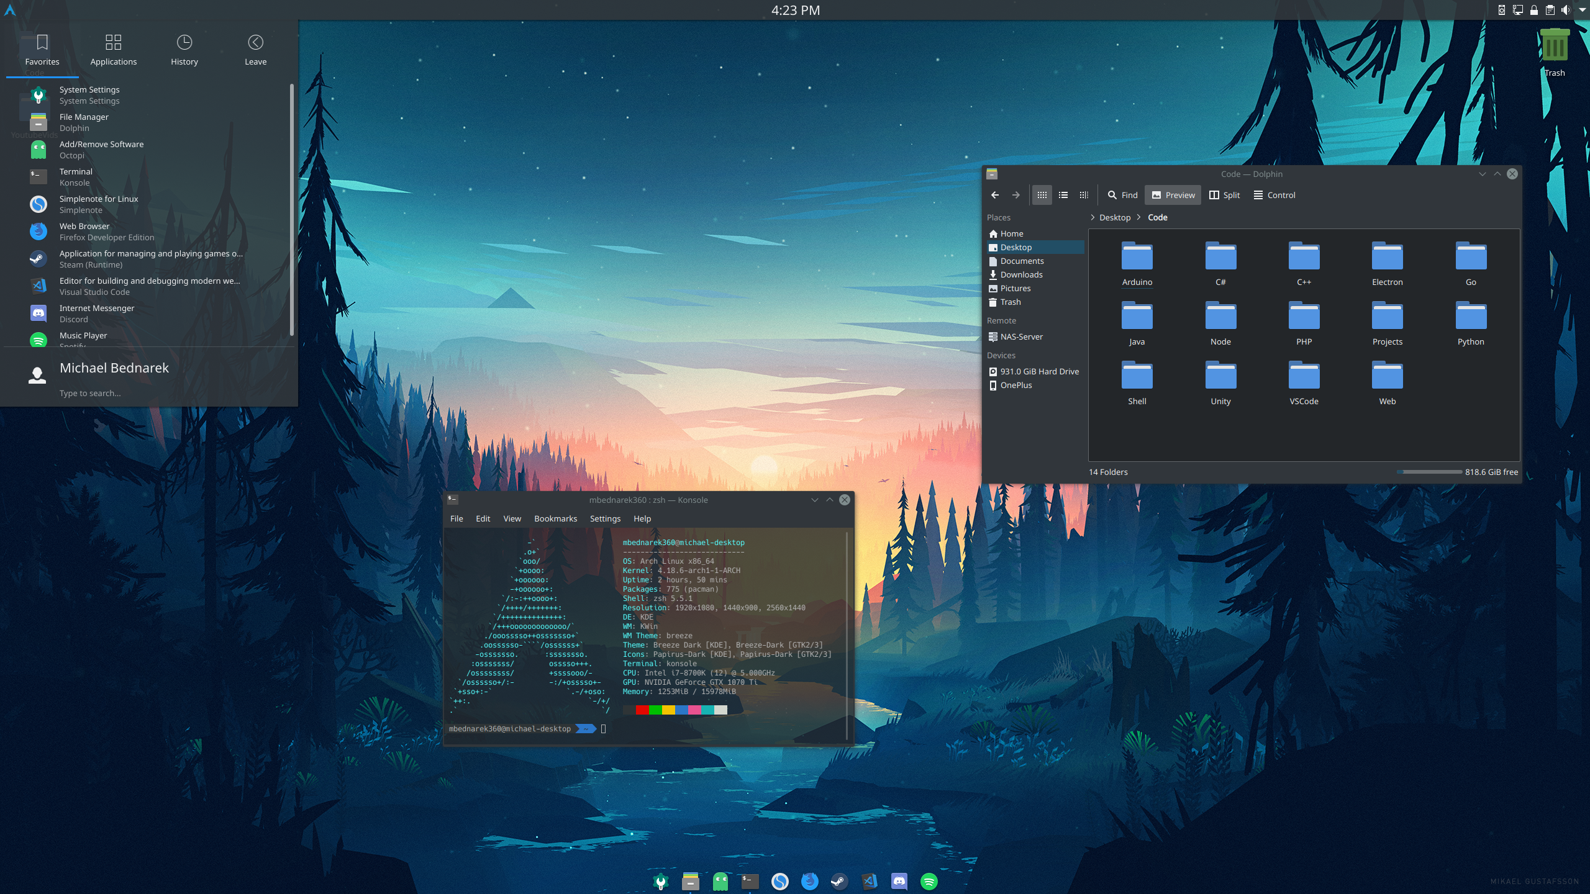The height and width of the screenshot is (894, 1590).
Task: Click Code in Dolphin breadcrumb path
Action: point(1158,217)
